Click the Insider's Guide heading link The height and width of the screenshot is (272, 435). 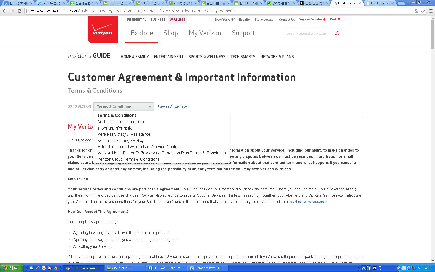[89, 56]
